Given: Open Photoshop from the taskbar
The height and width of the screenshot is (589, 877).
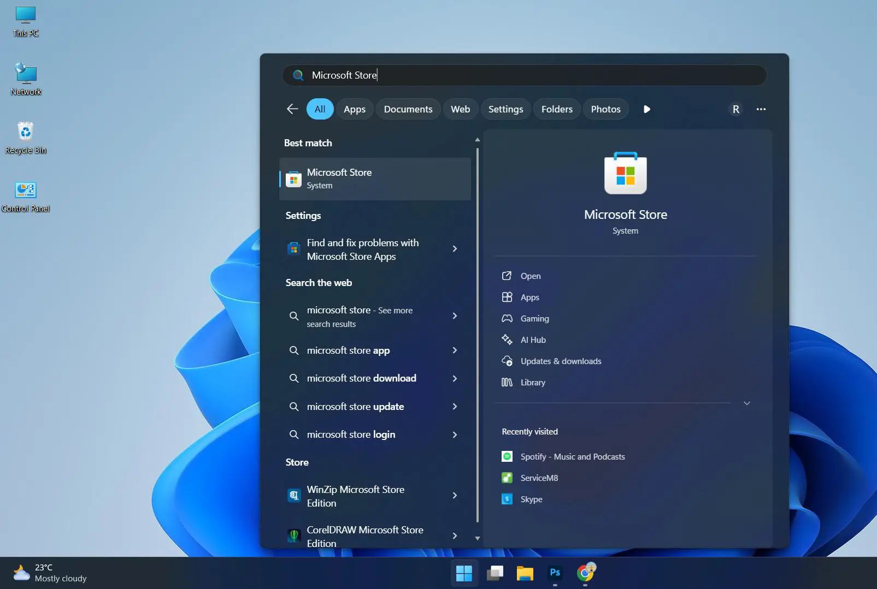Looking at the screenshot, I should 554,573.
